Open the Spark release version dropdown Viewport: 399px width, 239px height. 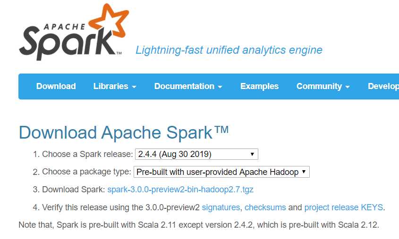point(196,154)
